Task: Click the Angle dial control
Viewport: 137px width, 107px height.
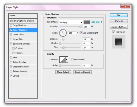Action: 63,33
